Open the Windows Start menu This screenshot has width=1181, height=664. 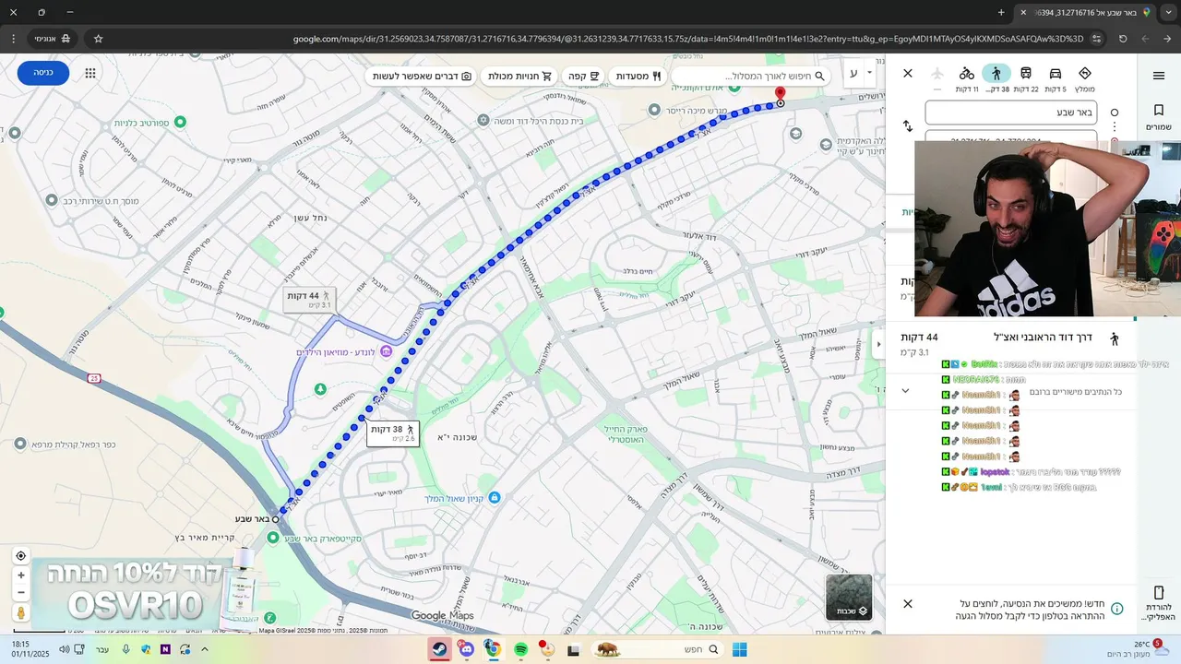tap(739, 649)
